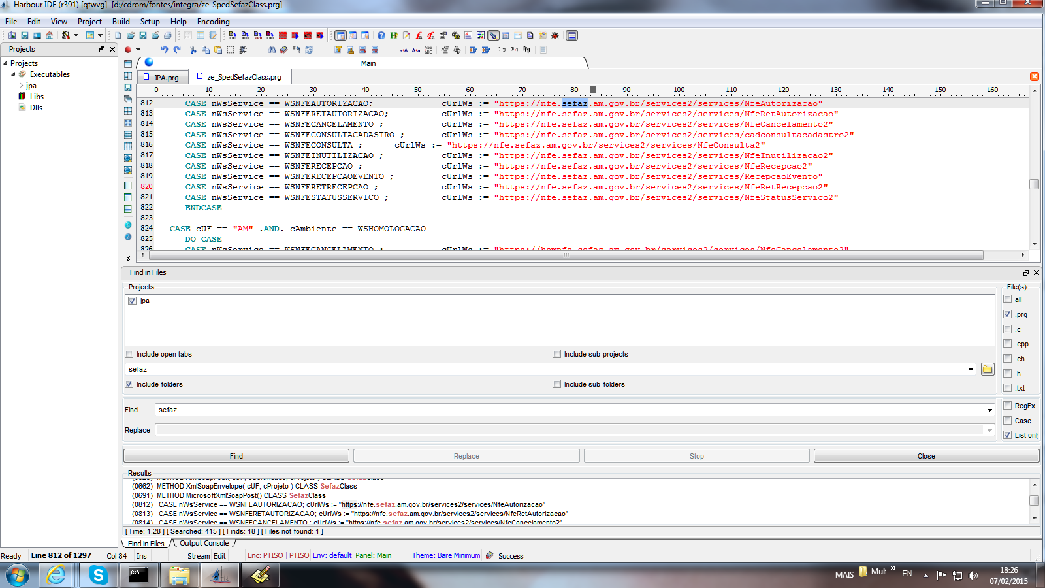Open the Build menu
The width and height of the screenshot is (1045, 588).
(x=121, y=22)
